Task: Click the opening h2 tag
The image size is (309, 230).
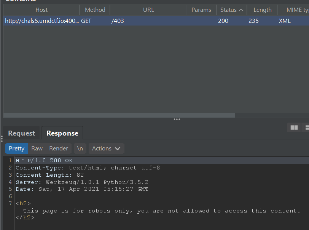Action: click(23, 203)
